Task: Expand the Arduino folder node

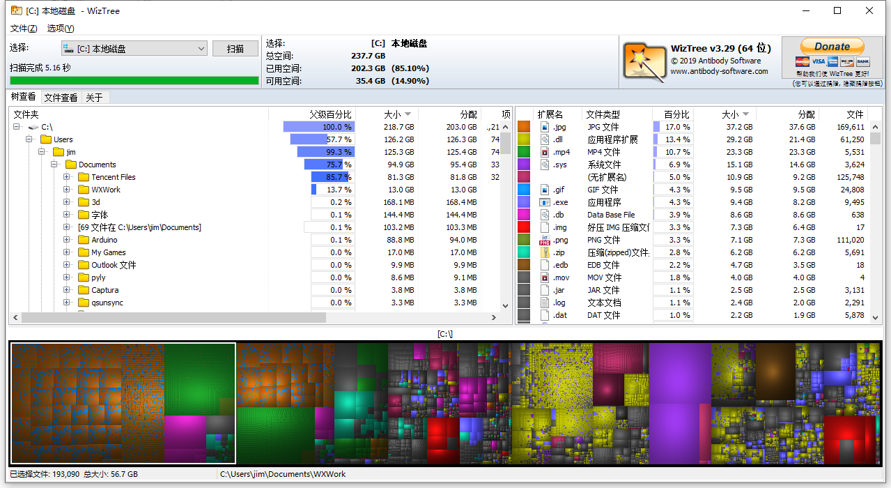Action: [66, 239]
